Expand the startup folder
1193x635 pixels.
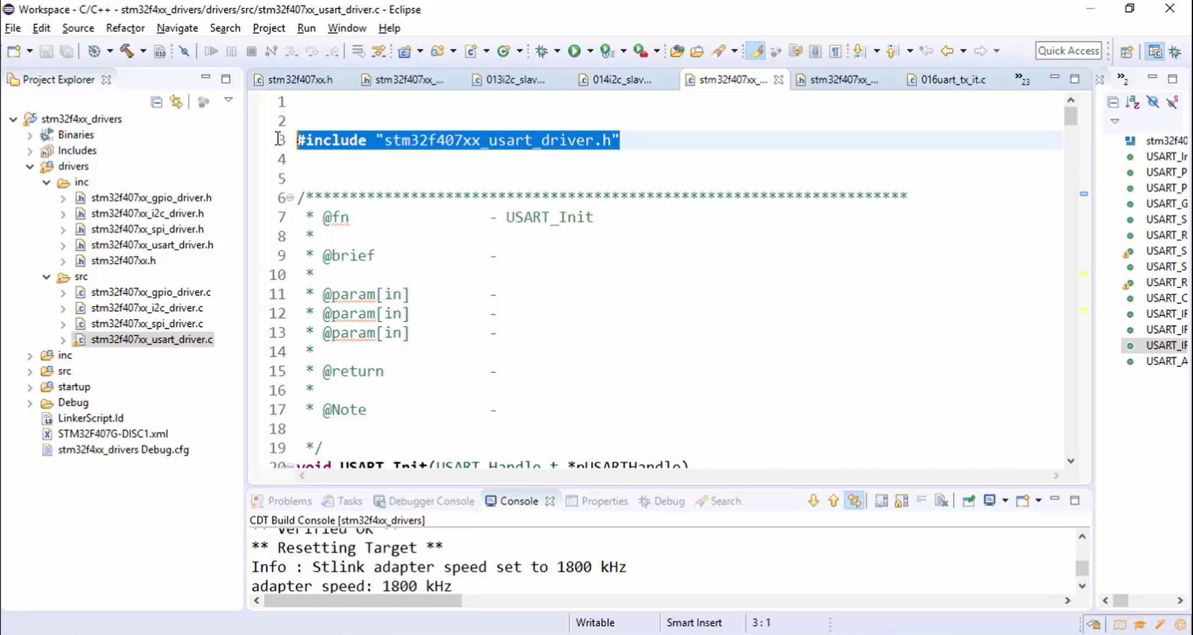(x=30, y=387)
